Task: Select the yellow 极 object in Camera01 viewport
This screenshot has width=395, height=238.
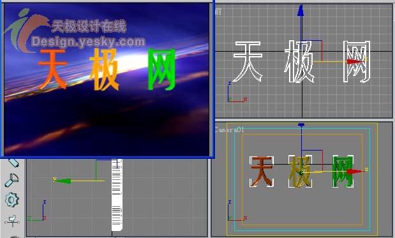Action: 300,172
